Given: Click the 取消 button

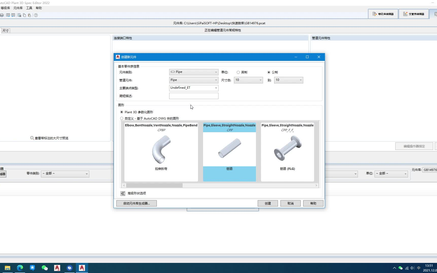Looking at the screenshot, I should [291, 203].
